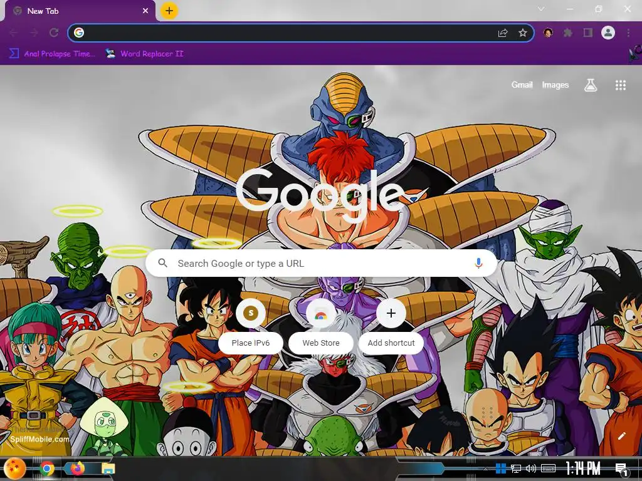Go back with the back arrow
642x481 pixels.
14,33
